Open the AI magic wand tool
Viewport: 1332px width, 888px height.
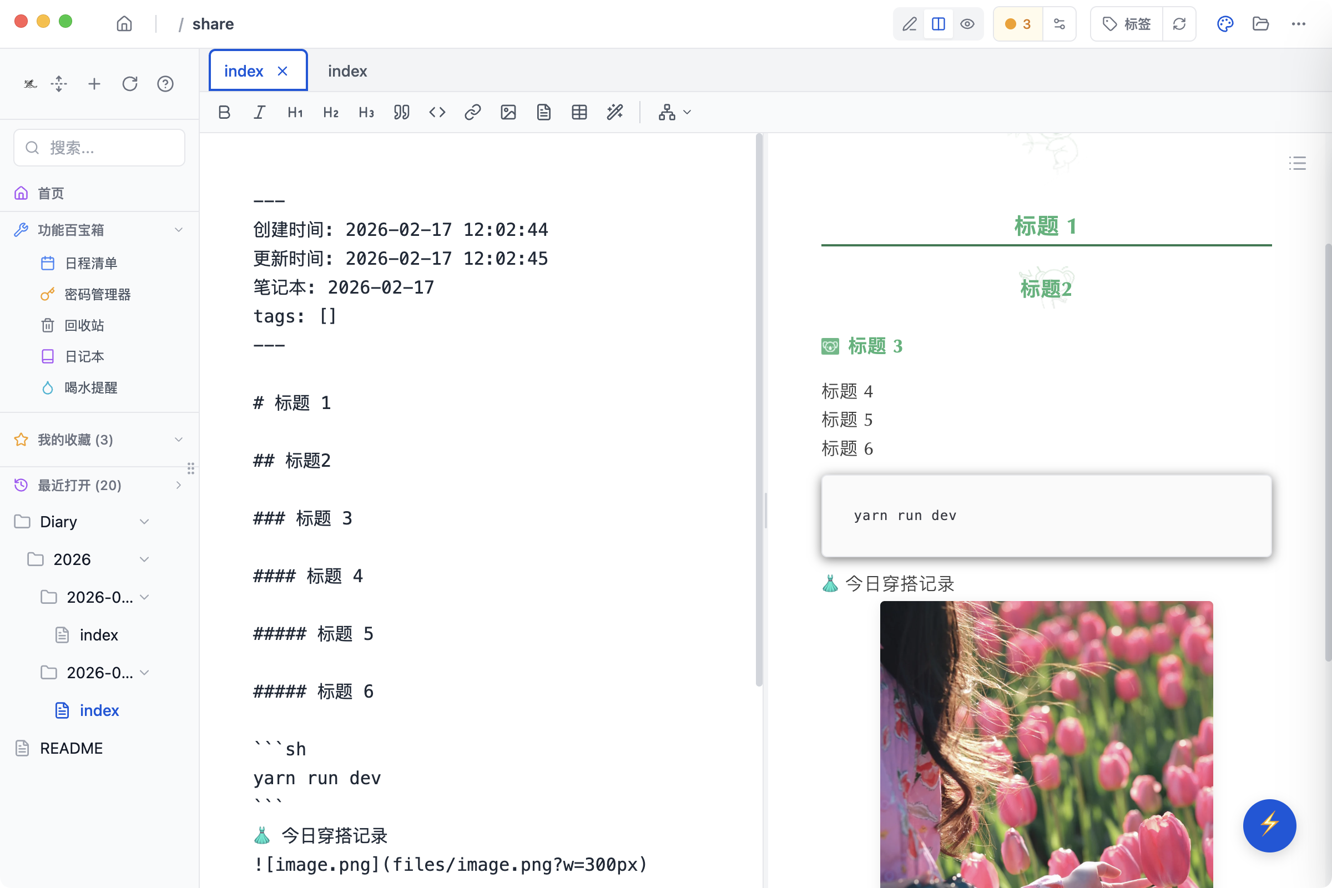(614, 112)
